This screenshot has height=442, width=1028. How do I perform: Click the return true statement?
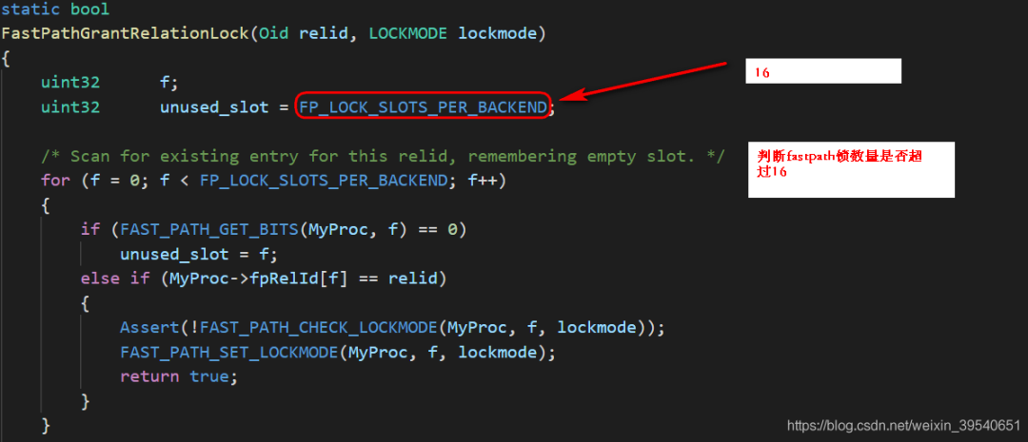tap(179, 376)
